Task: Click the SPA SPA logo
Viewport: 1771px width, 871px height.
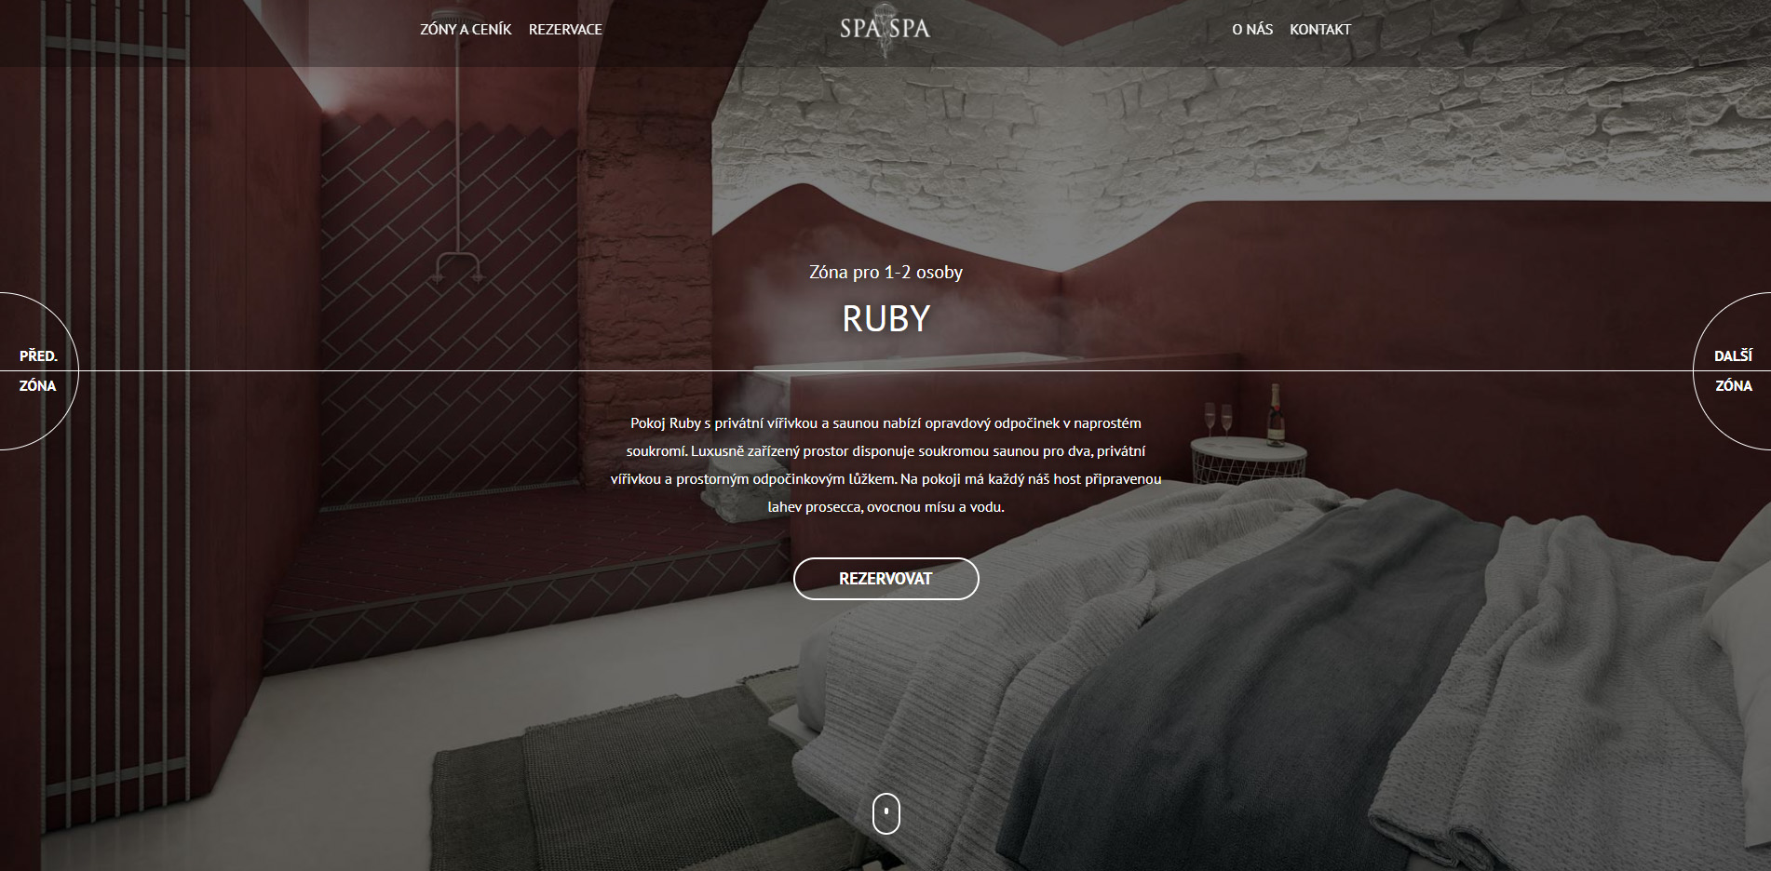Action: point(885,30)
